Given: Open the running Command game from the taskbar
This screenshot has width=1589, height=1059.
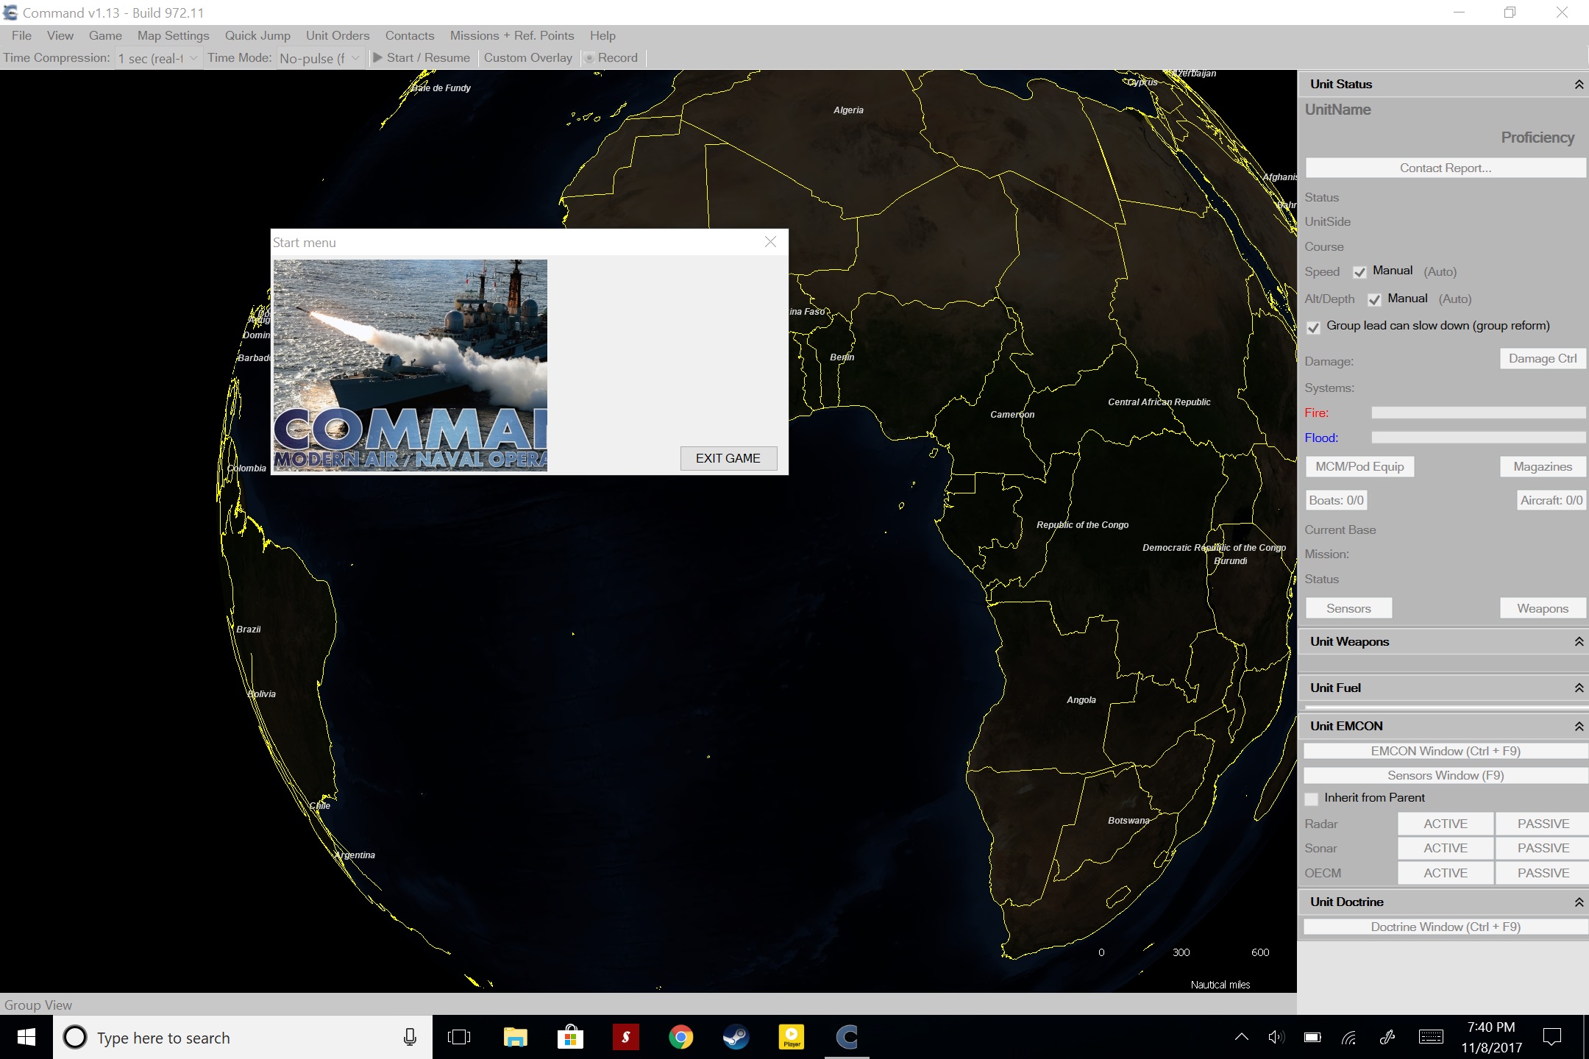Looking at the screenshot, I should [x=847, y=1038].
